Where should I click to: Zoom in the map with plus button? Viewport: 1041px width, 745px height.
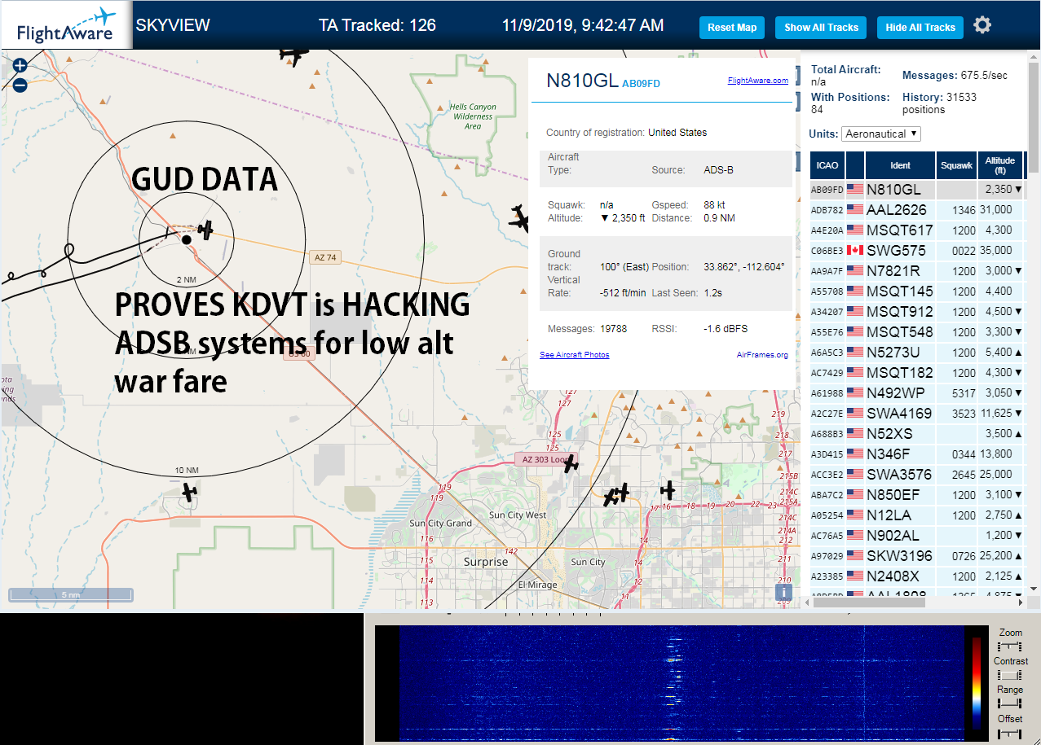20,66
